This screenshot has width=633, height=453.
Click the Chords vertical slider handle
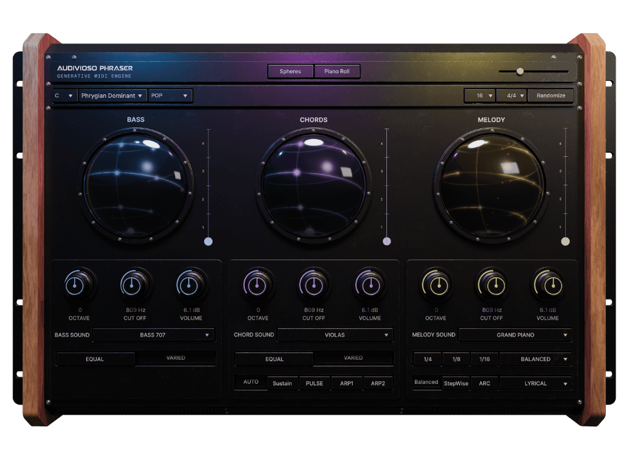tap(387, 241)
